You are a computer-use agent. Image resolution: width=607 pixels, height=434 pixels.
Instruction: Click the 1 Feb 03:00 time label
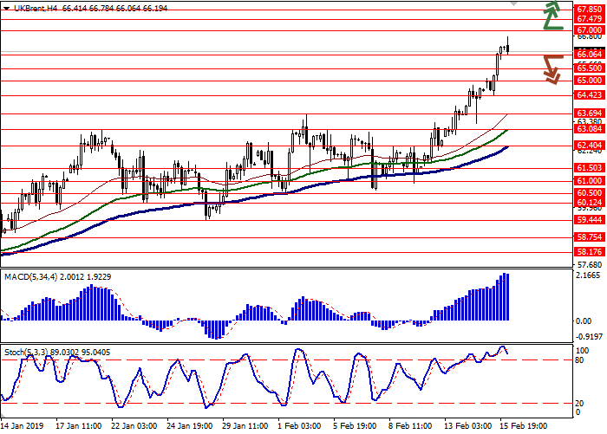(x=302, y=426)
